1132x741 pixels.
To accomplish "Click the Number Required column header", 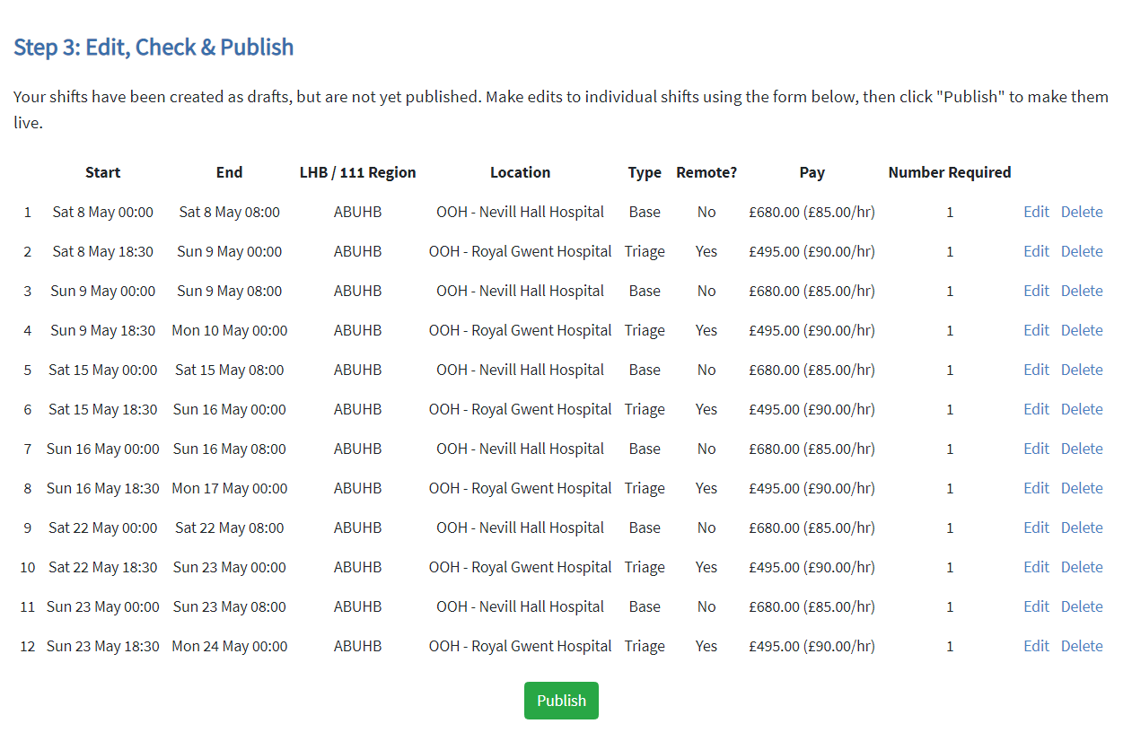I will [949, 173].
